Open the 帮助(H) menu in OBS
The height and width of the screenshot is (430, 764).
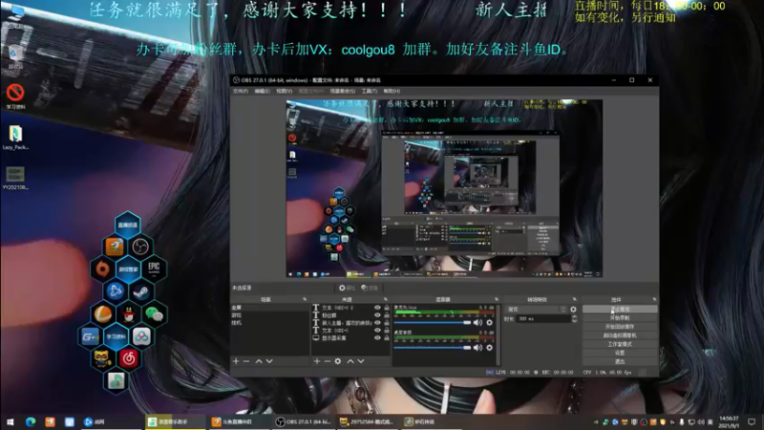point(392,91)
